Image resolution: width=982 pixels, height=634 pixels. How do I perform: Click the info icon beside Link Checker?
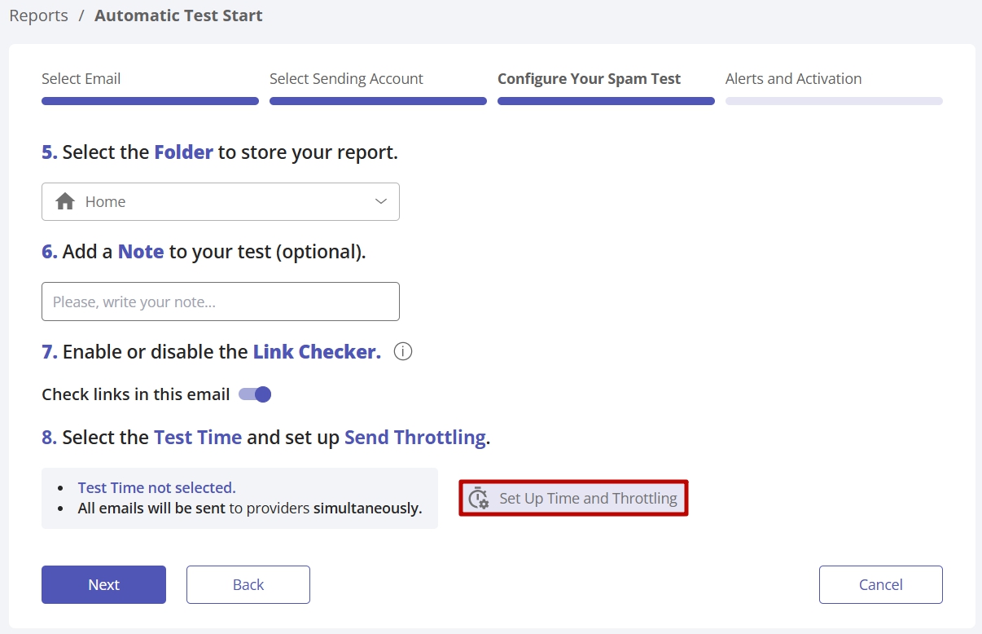(403, 352)
